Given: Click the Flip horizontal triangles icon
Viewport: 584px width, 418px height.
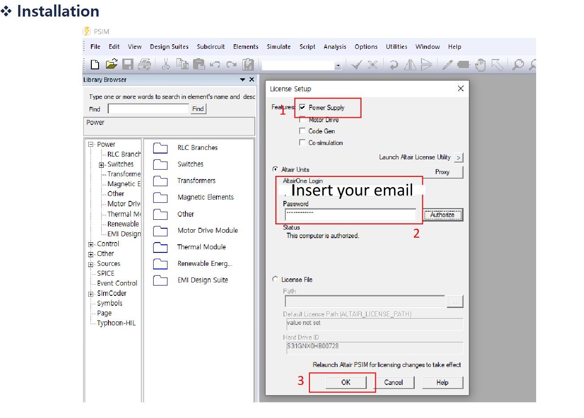Looking at the screenshot, I should [x=410, y=65].
